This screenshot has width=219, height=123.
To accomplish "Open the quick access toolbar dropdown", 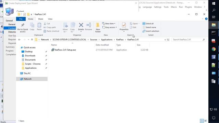I will coord(31,14).
